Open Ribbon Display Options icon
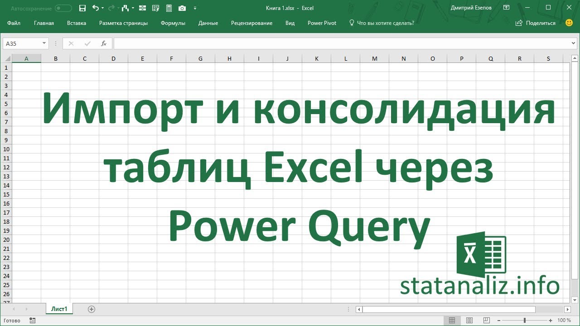This screenshot has width=580, height=326. (x=507, y=8)
